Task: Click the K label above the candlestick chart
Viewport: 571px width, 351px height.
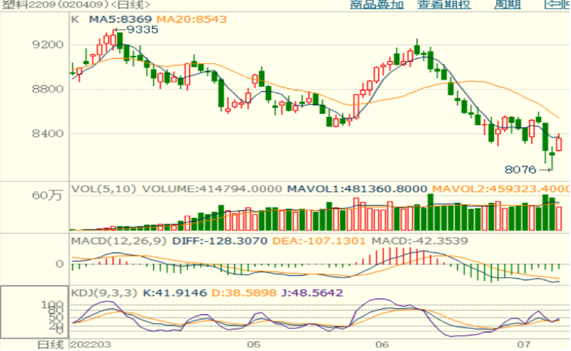Action: coord(74,19)
